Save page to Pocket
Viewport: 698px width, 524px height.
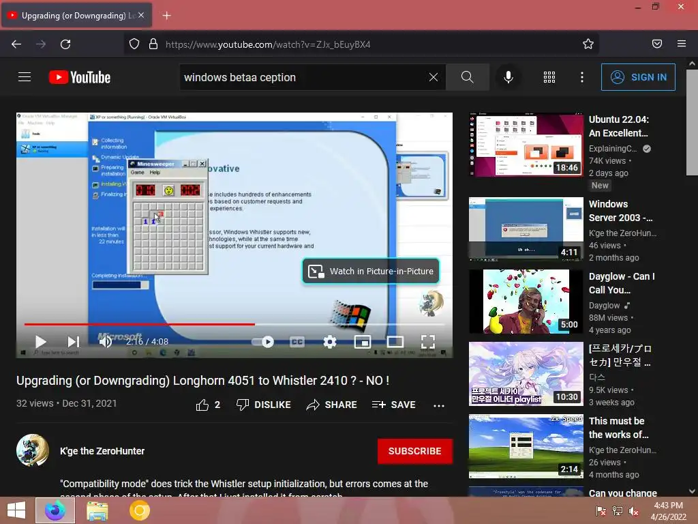point(657,44)
